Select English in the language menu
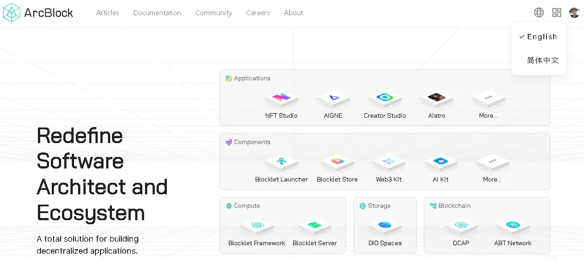 point(539,37)
